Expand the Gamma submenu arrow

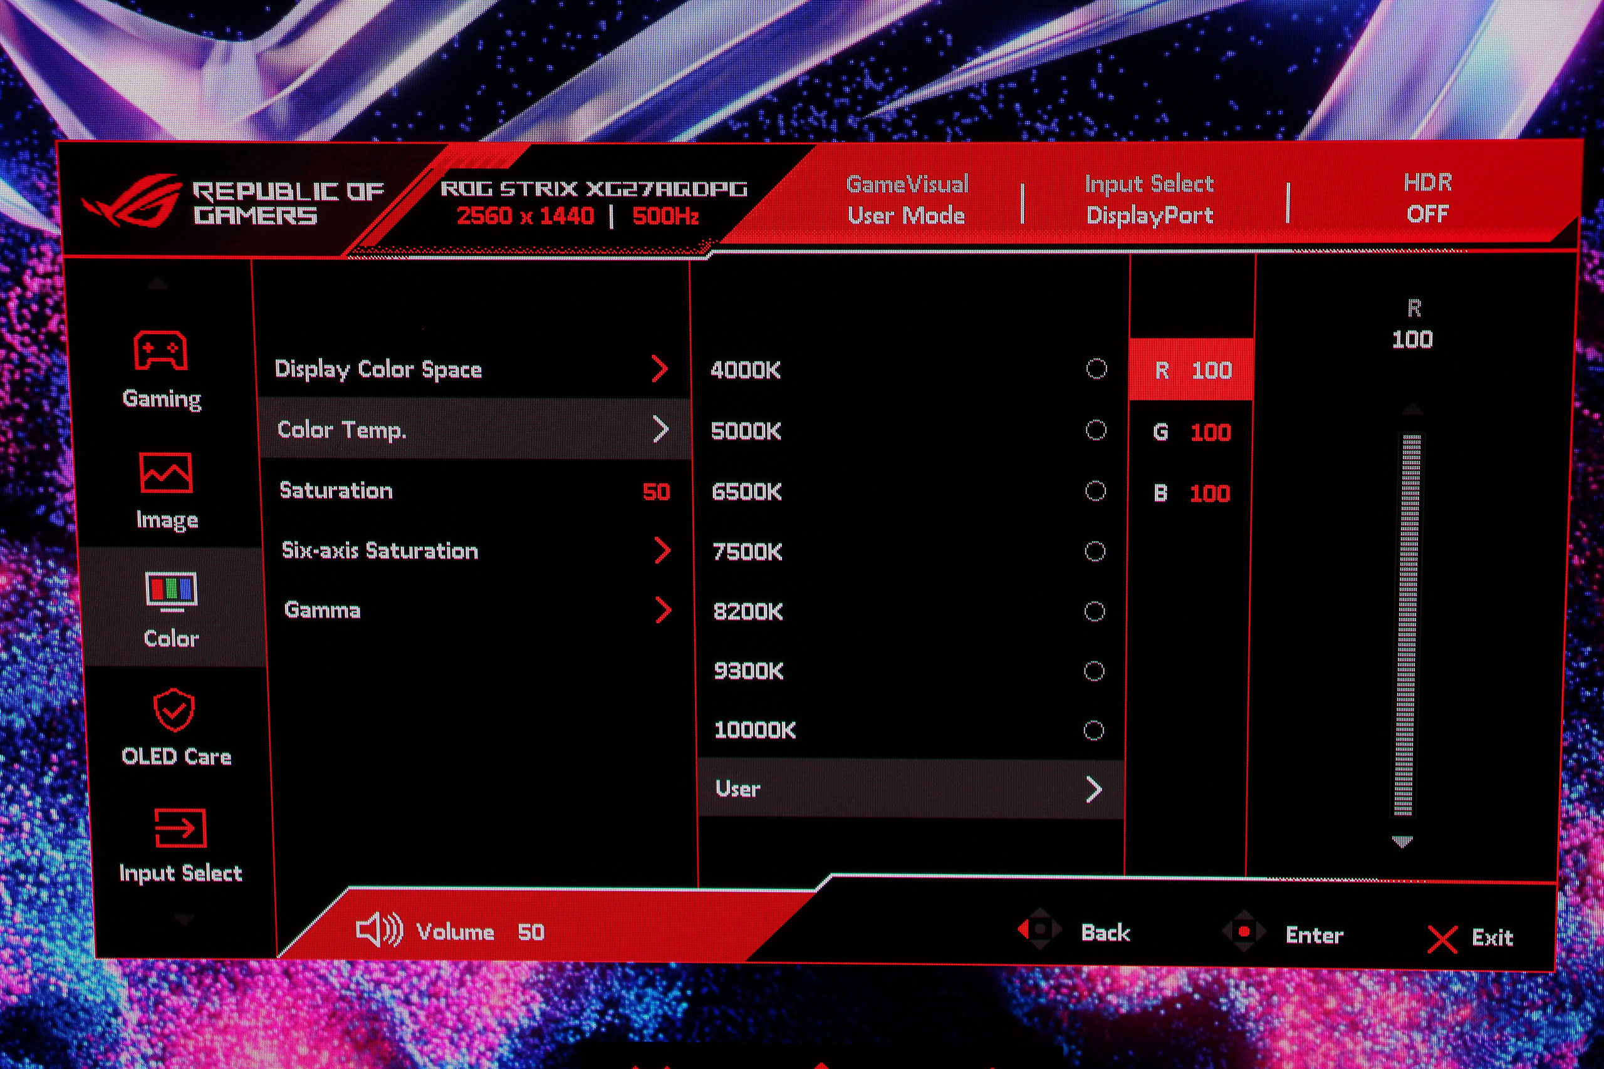663,610
